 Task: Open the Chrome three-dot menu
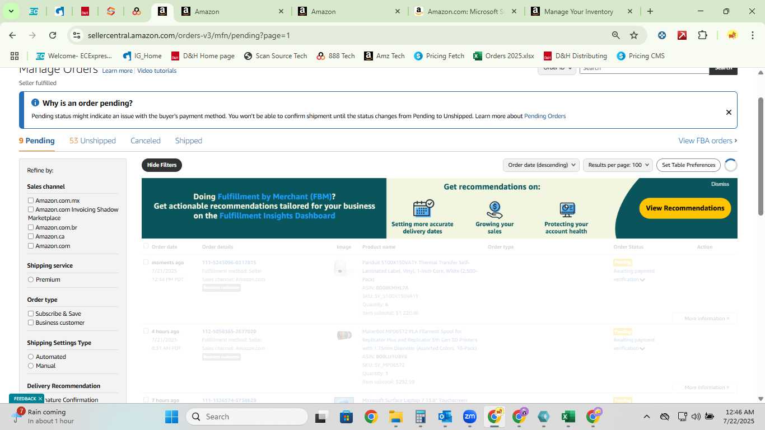[752, 35]
